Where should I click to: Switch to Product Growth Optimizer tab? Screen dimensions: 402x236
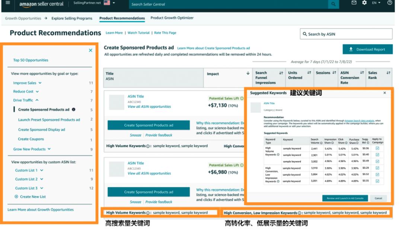[172, 18]
